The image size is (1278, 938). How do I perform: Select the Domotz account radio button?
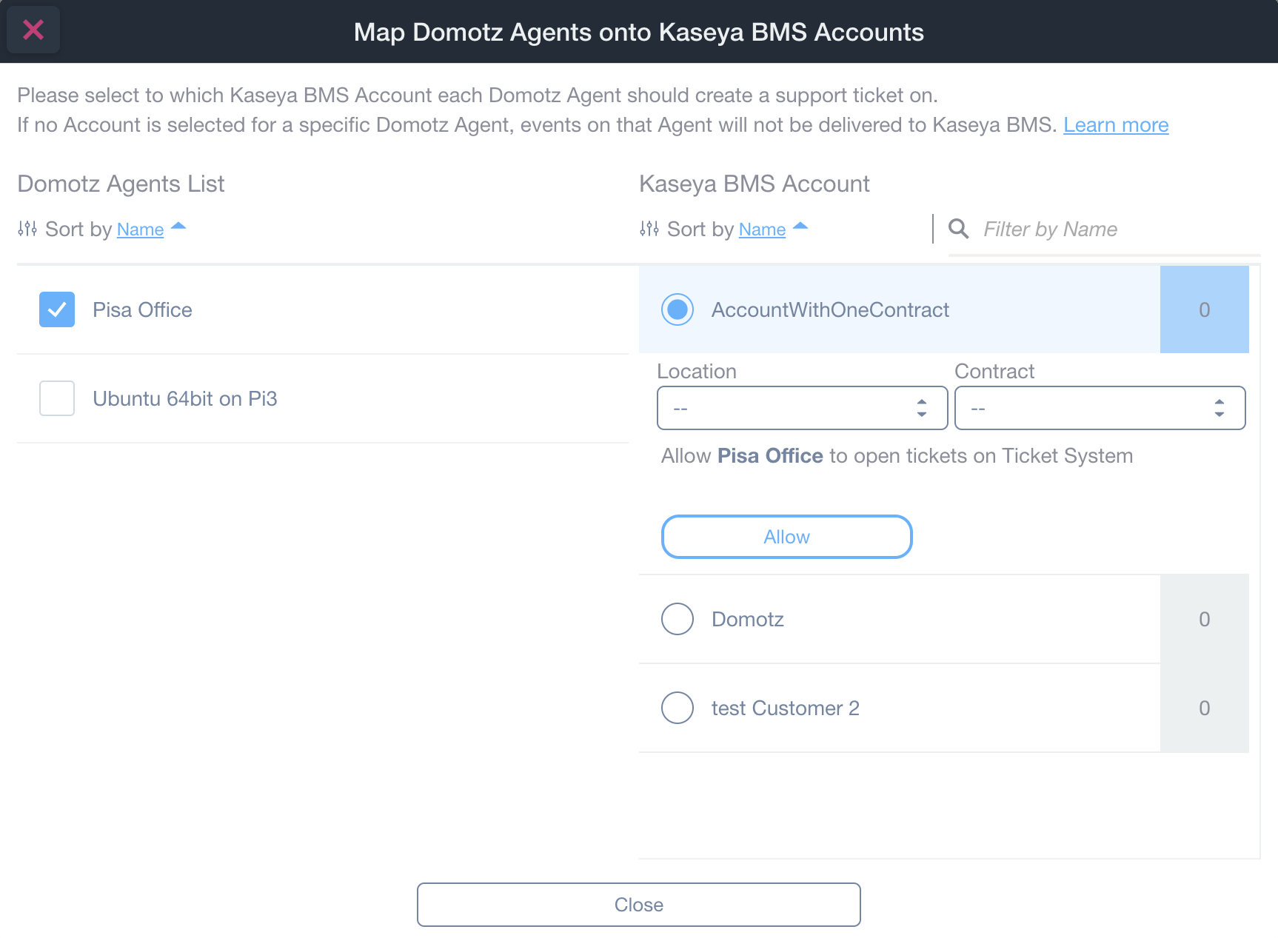(678, 619)
